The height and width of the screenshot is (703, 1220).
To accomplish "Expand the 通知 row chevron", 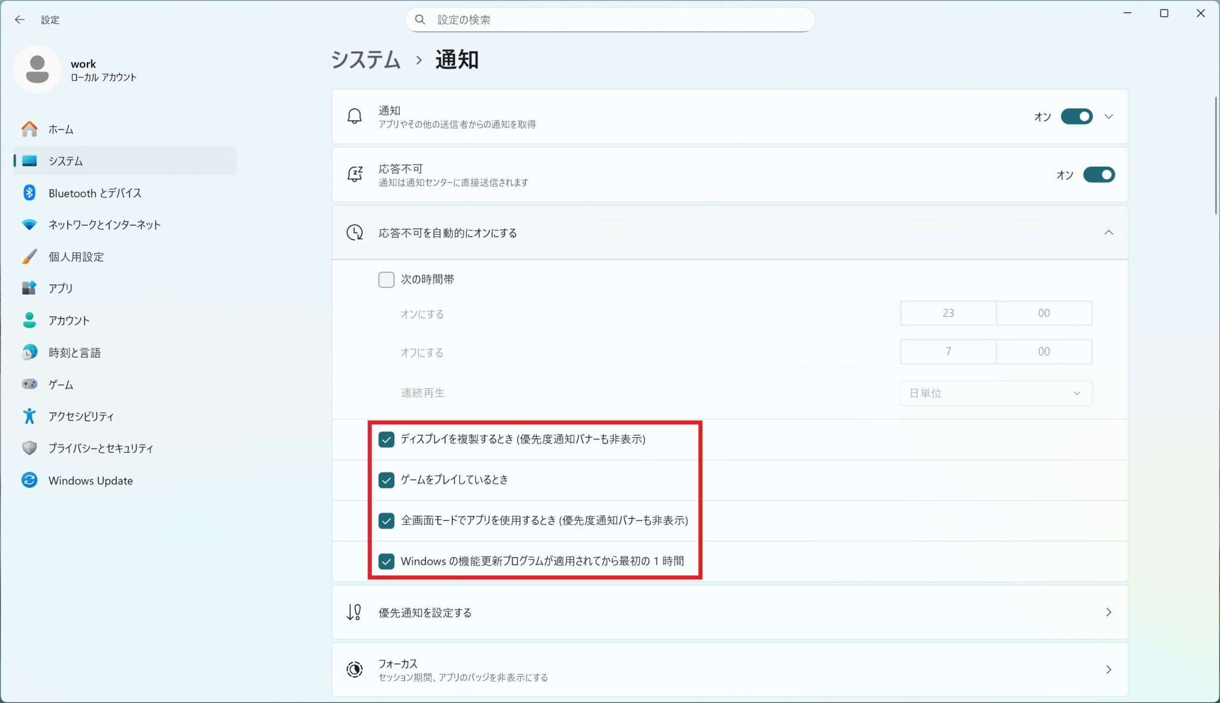I will tap(1108, 116).
